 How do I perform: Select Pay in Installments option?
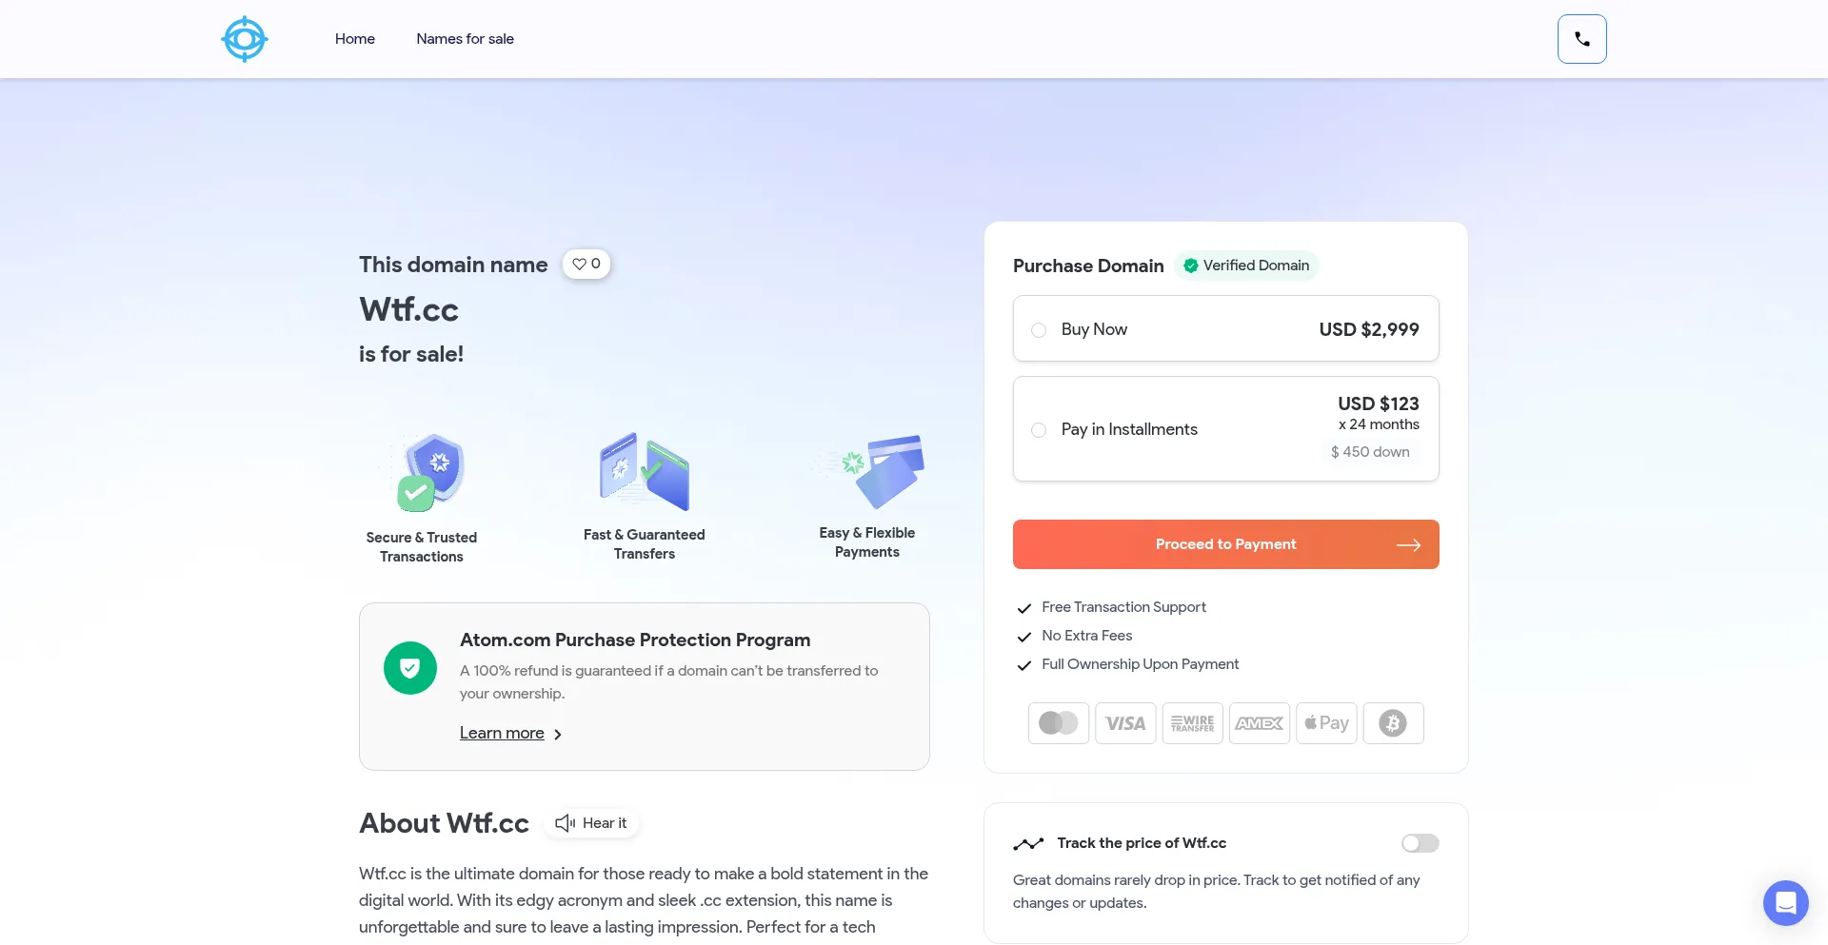pyautogui.click(x=1039, y=429)
